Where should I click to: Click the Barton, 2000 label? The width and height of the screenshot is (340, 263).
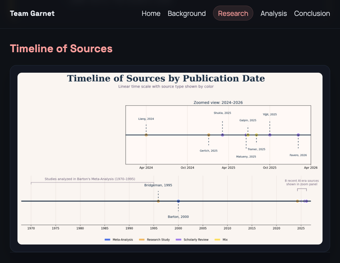178,217
